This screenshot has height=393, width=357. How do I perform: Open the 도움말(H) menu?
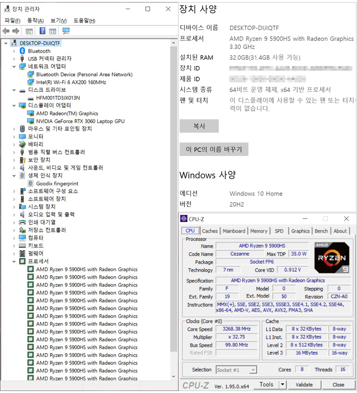(x=84, y=20)
